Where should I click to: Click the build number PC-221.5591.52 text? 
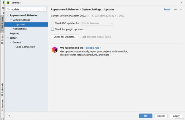100,16
